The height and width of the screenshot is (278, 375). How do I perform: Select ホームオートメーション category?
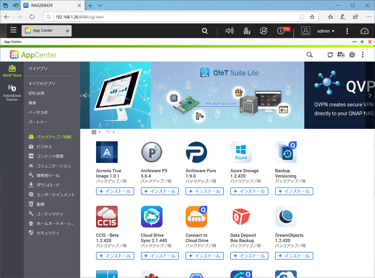coord(52,224)
